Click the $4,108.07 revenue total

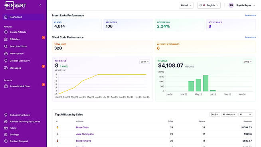point(171,66)
